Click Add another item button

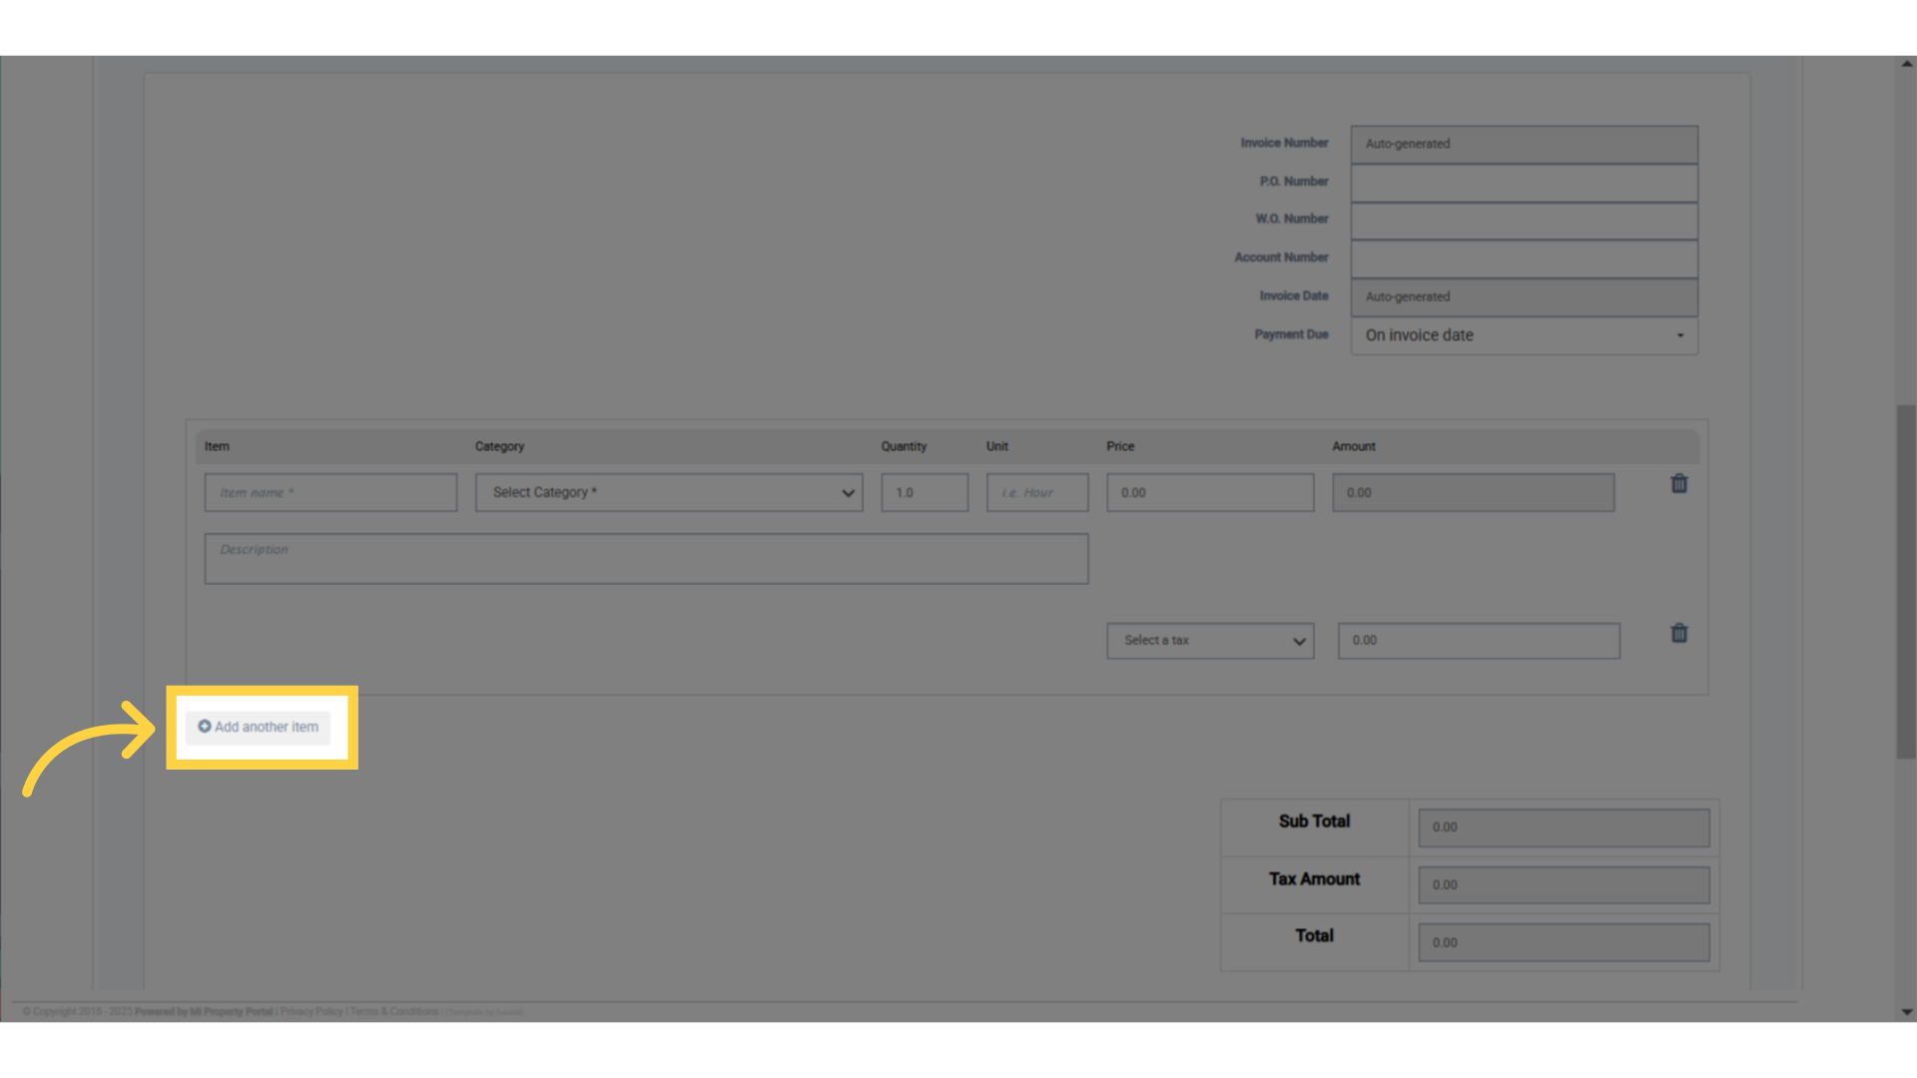259,727
